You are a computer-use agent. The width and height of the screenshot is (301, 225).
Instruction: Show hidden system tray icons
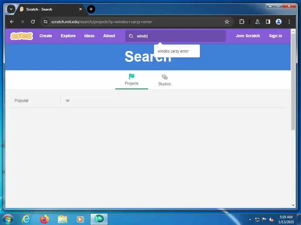click(x=250, y=219)
